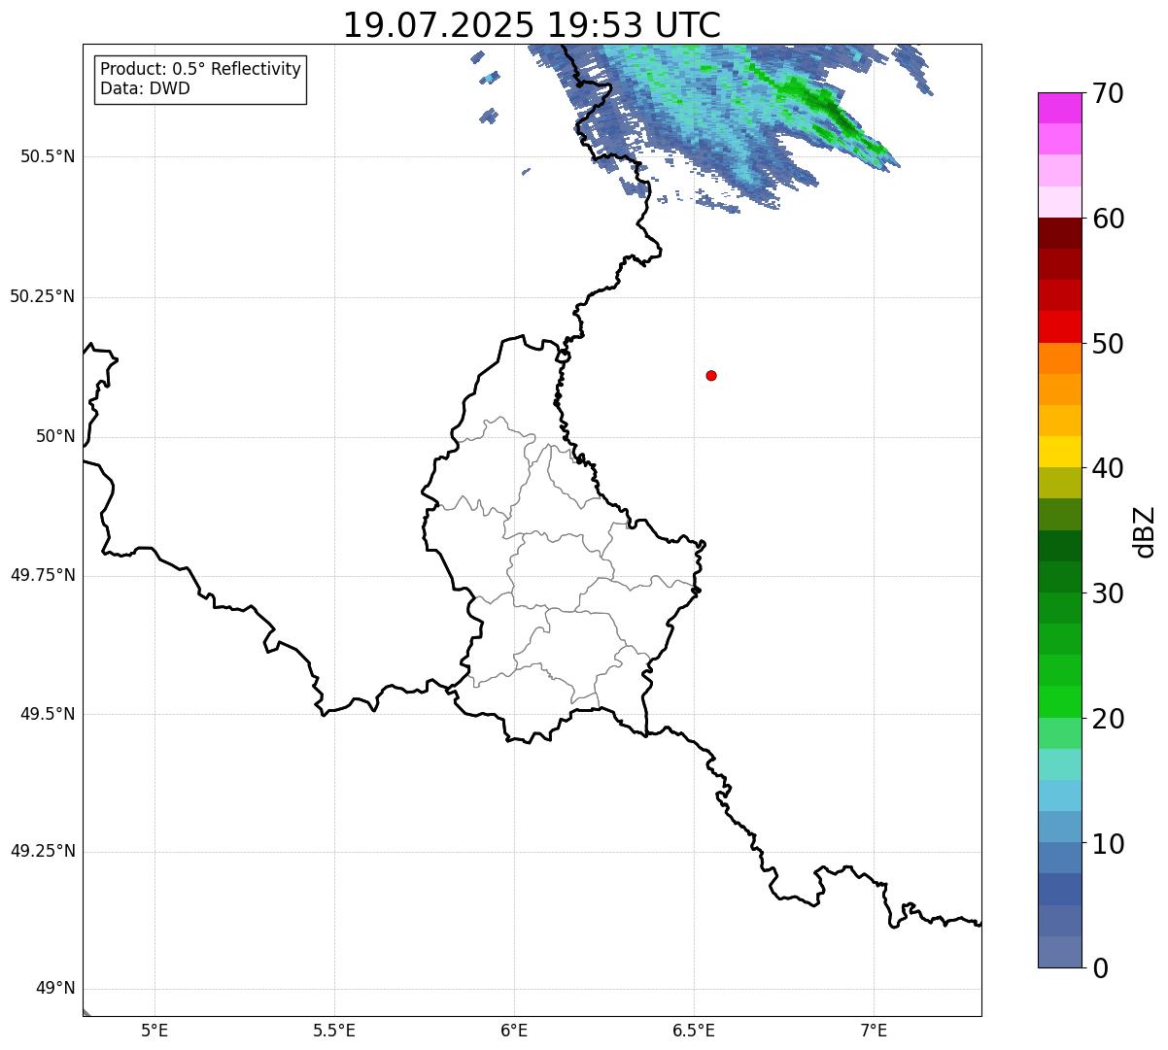Viewport: 1168px width, 1050px height.
Task: Click the 'Product: 0.5° Reflectivity' legend line
Action: [x=201, y=70]
